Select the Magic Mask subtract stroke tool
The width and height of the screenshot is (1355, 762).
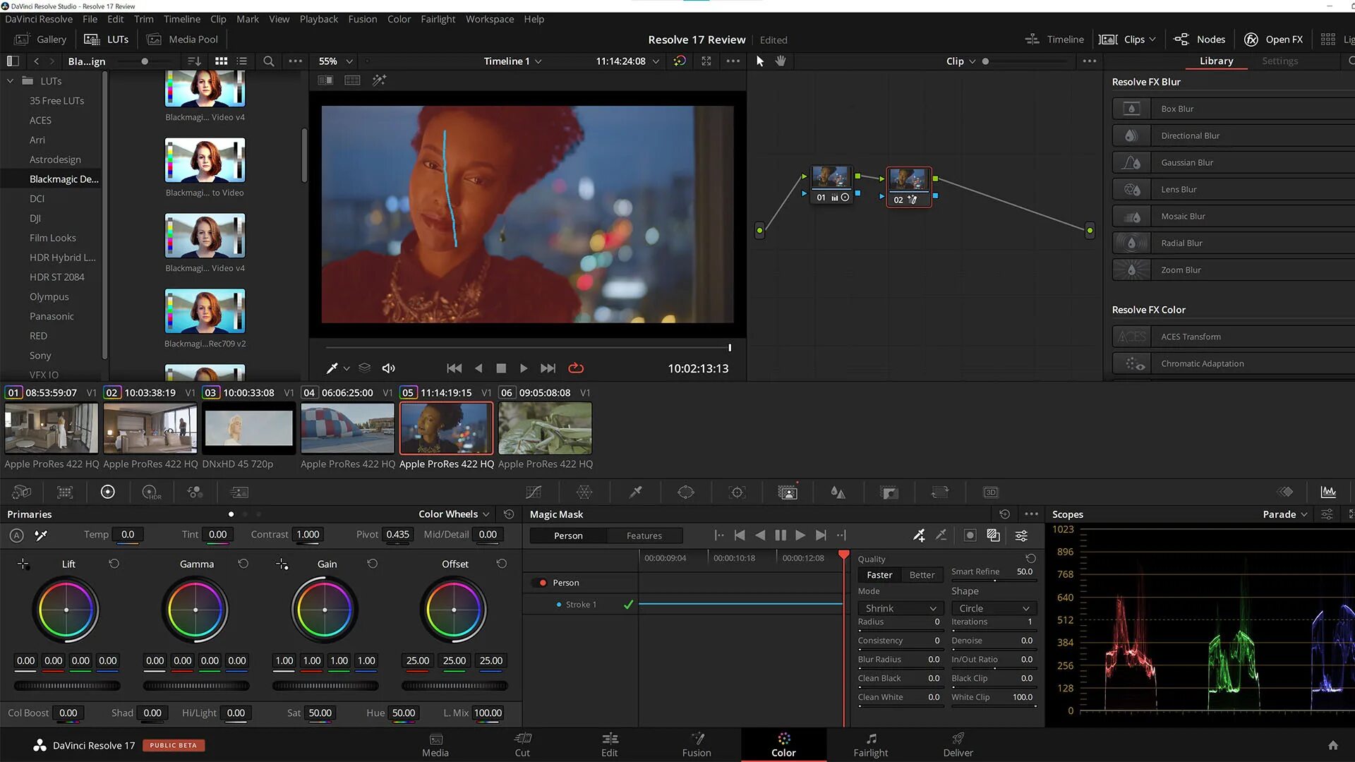pos(941,536)
